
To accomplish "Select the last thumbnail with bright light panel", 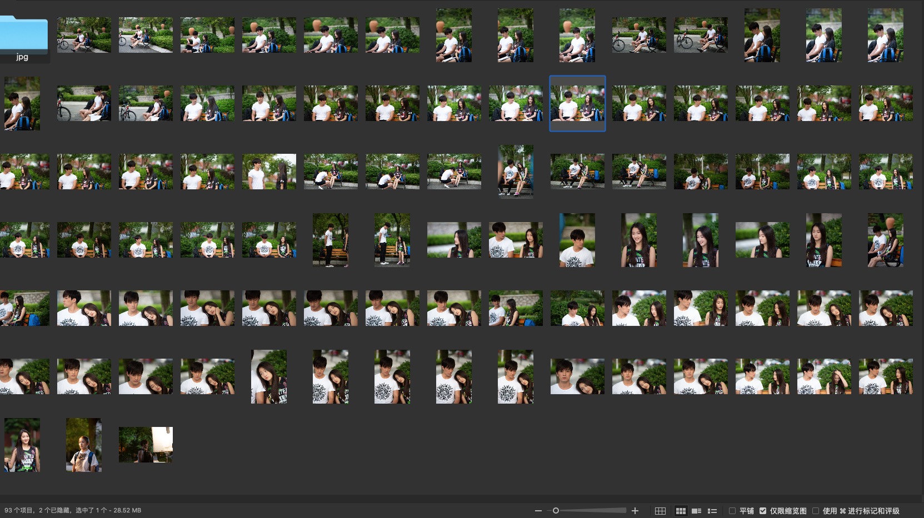I will pos(146,445).
